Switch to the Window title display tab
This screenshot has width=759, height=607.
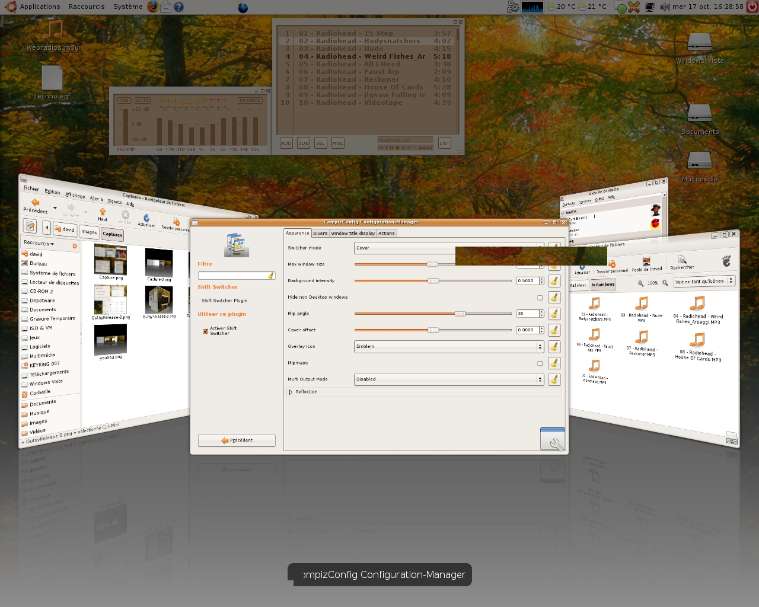coord(353,233)
